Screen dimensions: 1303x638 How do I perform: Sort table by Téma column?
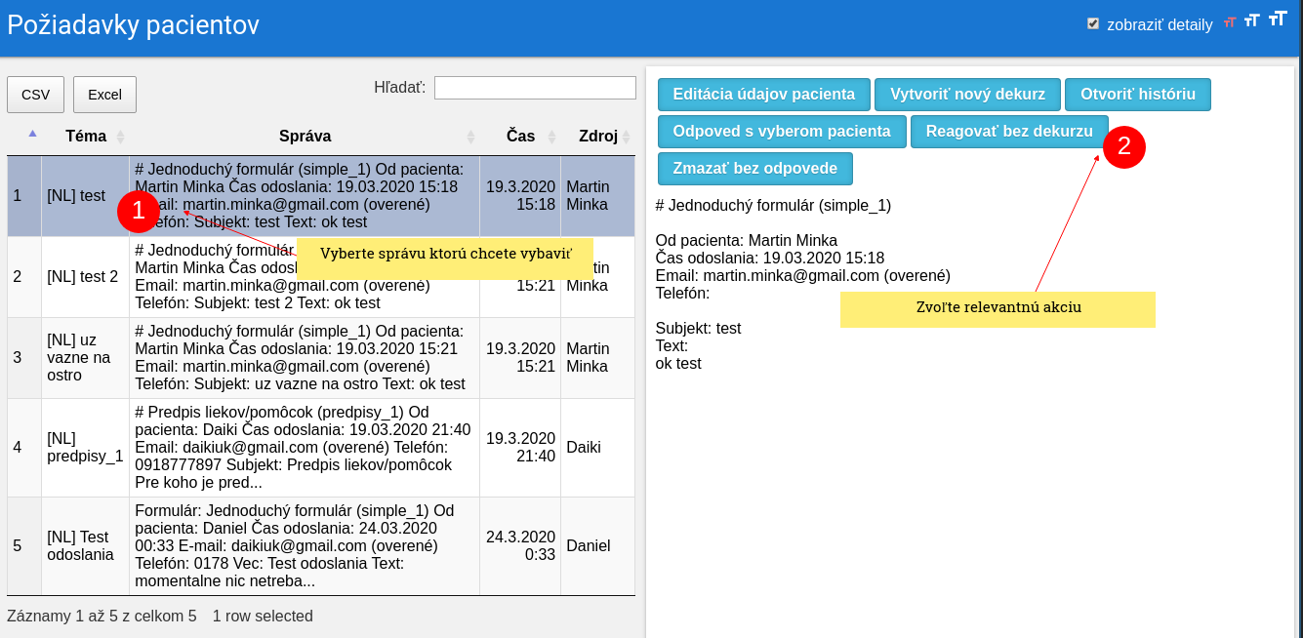point(86,137)
